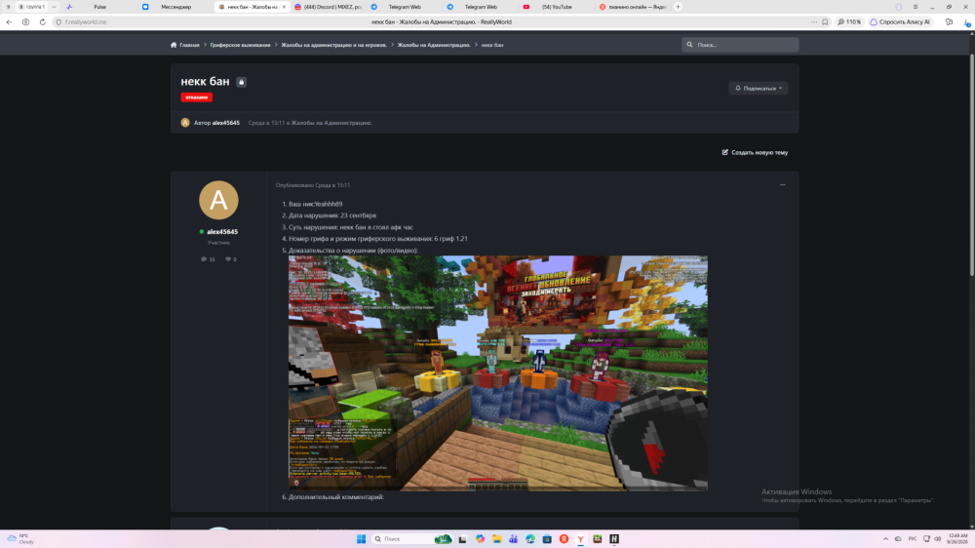
Task: Open the Minecraft icon in the taskbar
Action: [598, 539]
